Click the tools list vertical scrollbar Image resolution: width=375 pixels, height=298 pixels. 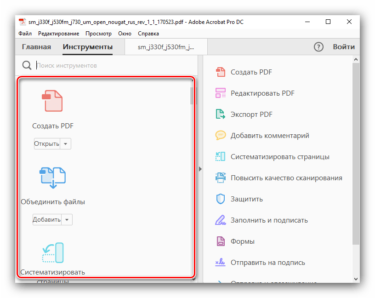coord(191,97)
